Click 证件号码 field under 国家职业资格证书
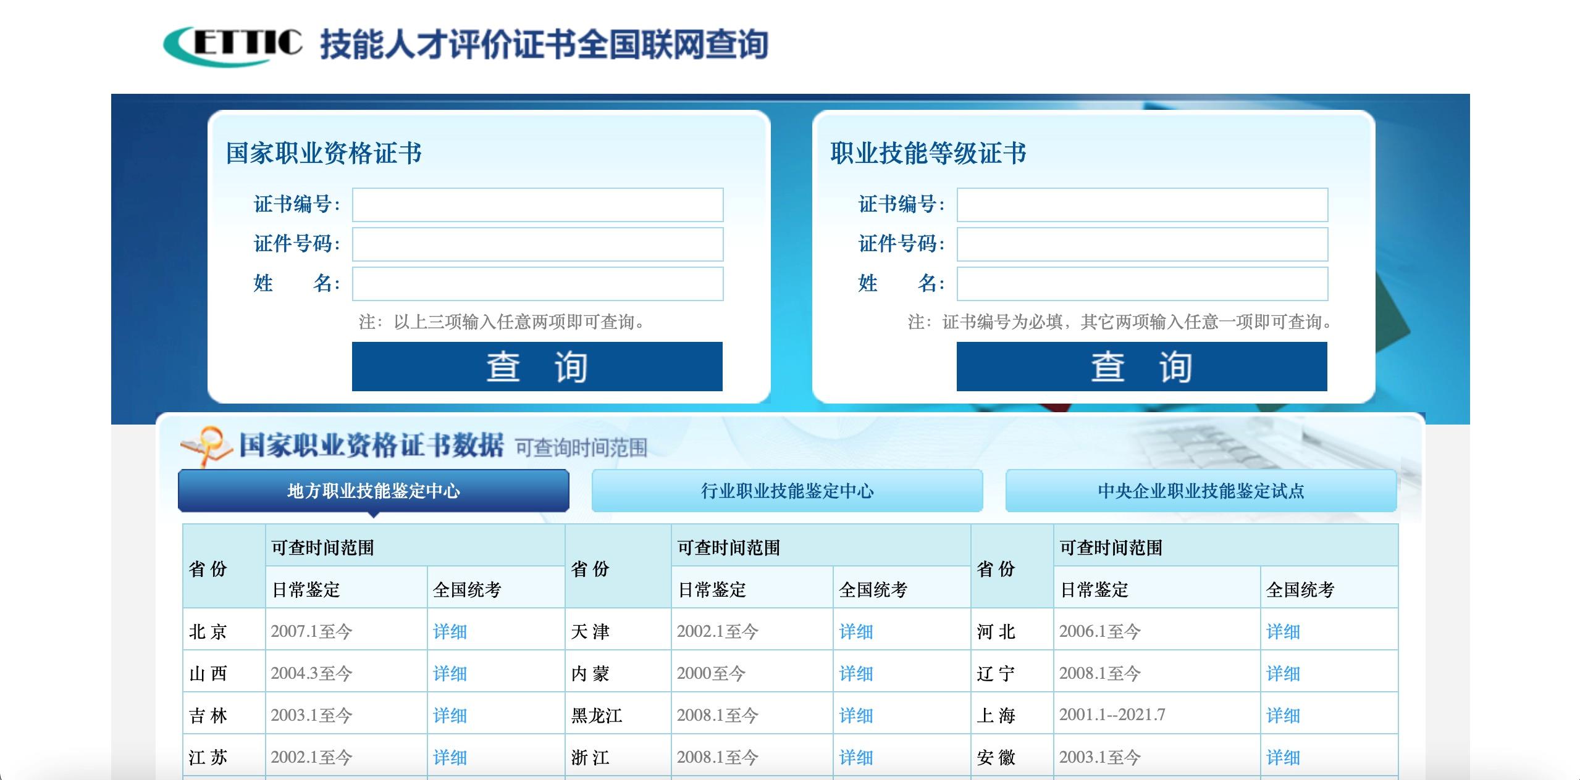The height and width of the screenshot is (780, 1580). (x=537, y=244)
